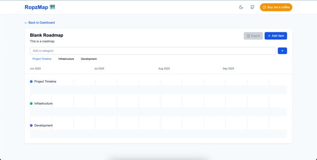Click the Jun 2025 month header
Screen dimensions: 317x160
point(35,69)
